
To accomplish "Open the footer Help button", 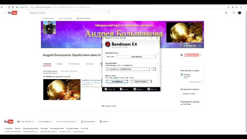I will [x=104, y=122].
